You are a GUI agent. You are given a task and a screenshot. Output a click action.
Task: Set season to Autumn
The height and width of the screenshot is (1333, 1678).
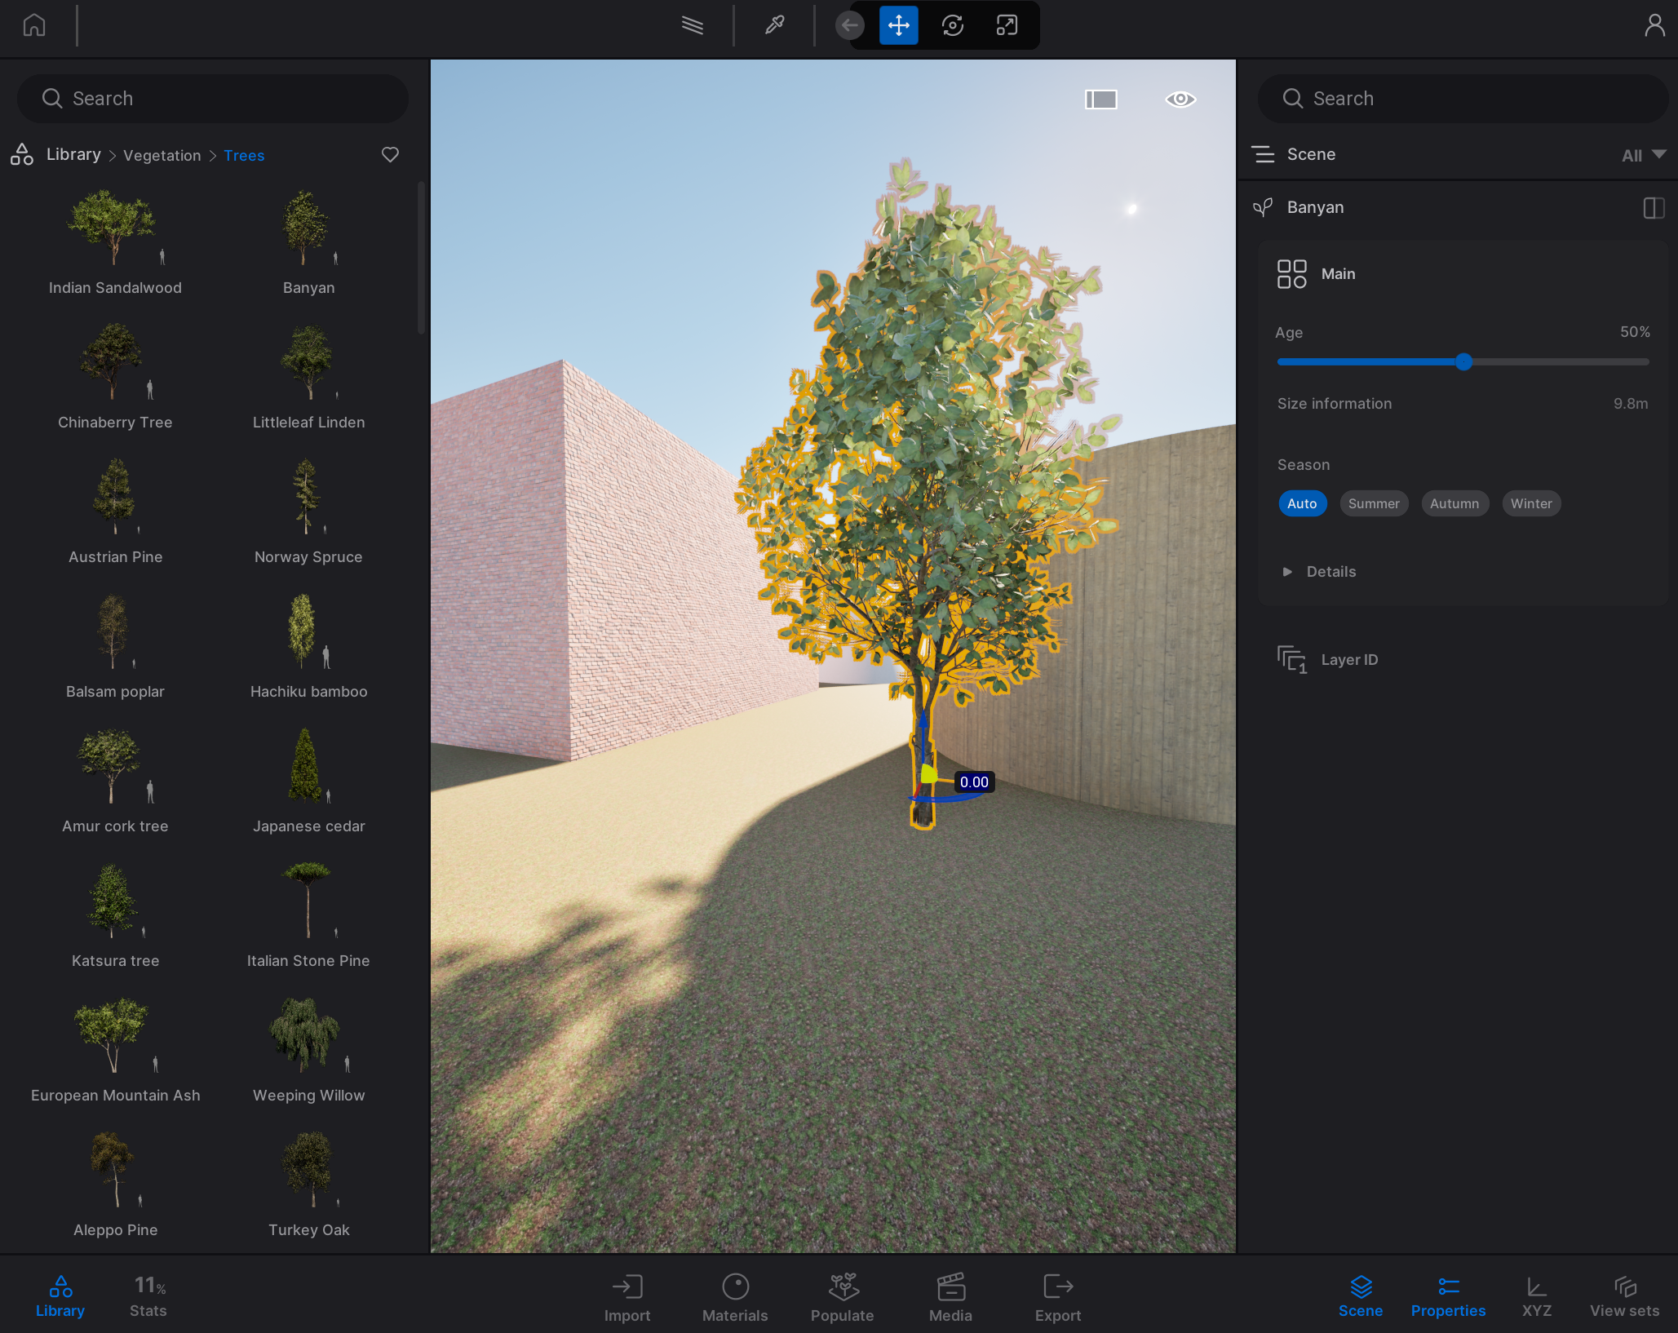click(1454, 503)
